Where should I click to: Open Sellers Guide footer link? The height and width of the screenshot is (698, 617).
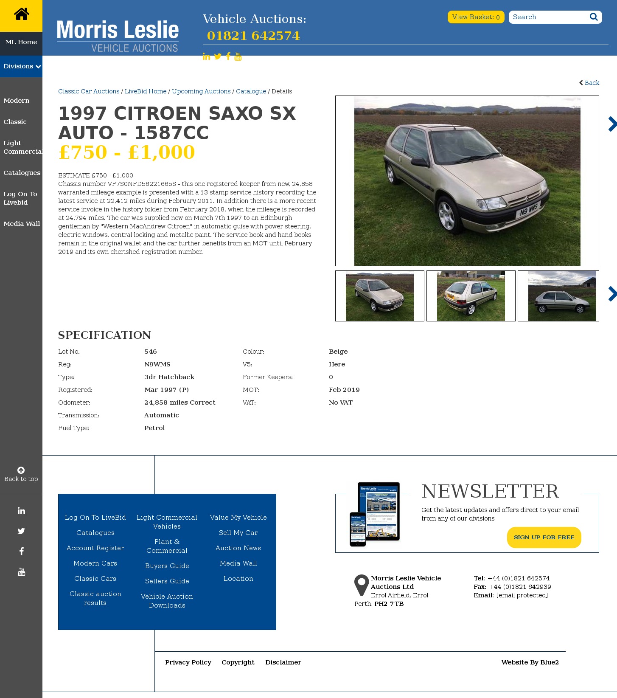pos(167,581)
